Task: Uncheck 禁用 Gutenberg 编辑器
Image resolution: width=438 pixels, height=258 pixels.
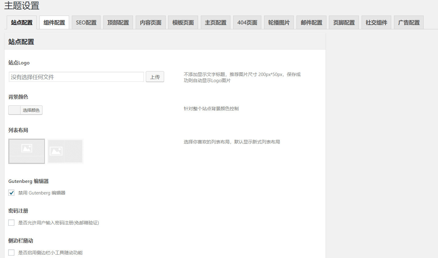Action: click(11, 193)
